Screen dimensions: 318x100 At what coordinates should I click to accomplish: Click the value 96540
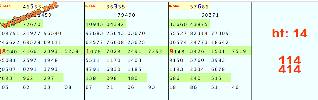tap(53, 33)
